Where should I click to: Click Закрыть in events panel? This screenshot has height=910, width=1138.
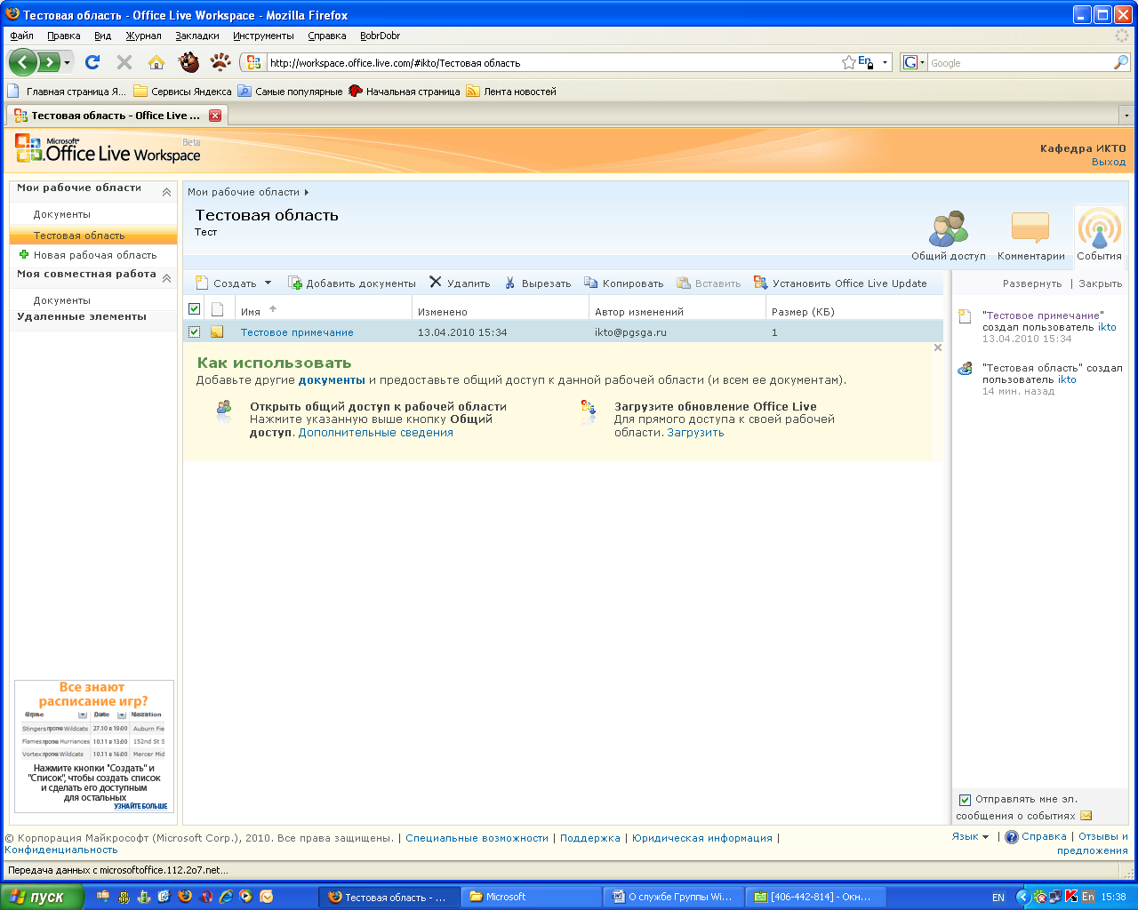coord(1101,283)
